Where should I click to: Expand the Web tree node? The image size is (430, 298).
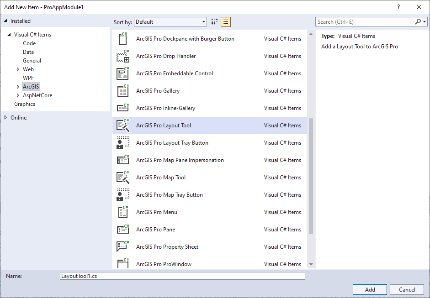(18, 69)
